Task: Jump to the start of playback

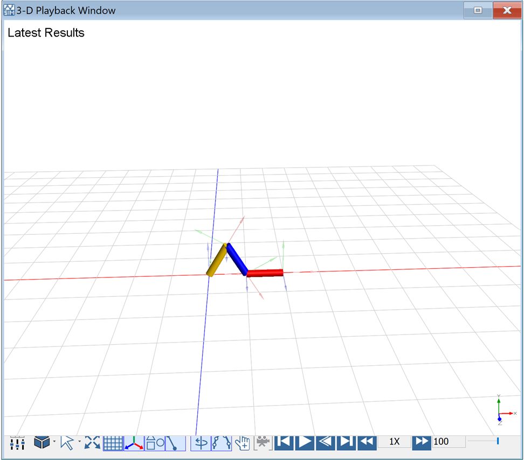Action: pos(284,443)
